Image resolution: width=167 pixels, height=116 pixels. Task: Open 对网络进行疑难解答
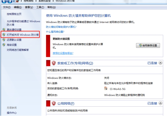point(18,50)
